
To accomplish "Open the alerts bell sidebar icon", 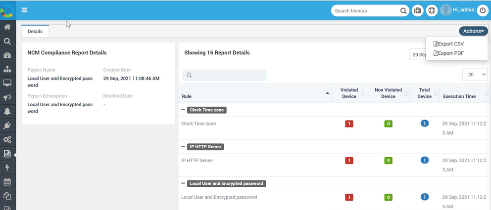I will [x=7, y=111].
